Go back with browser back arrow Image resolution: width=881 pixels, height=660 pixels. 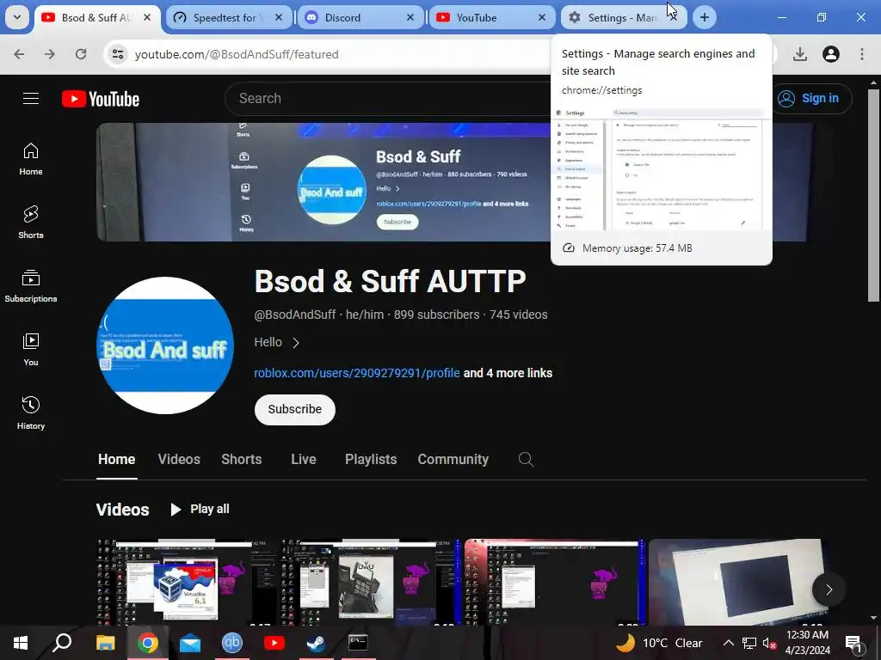pos(19,54)
